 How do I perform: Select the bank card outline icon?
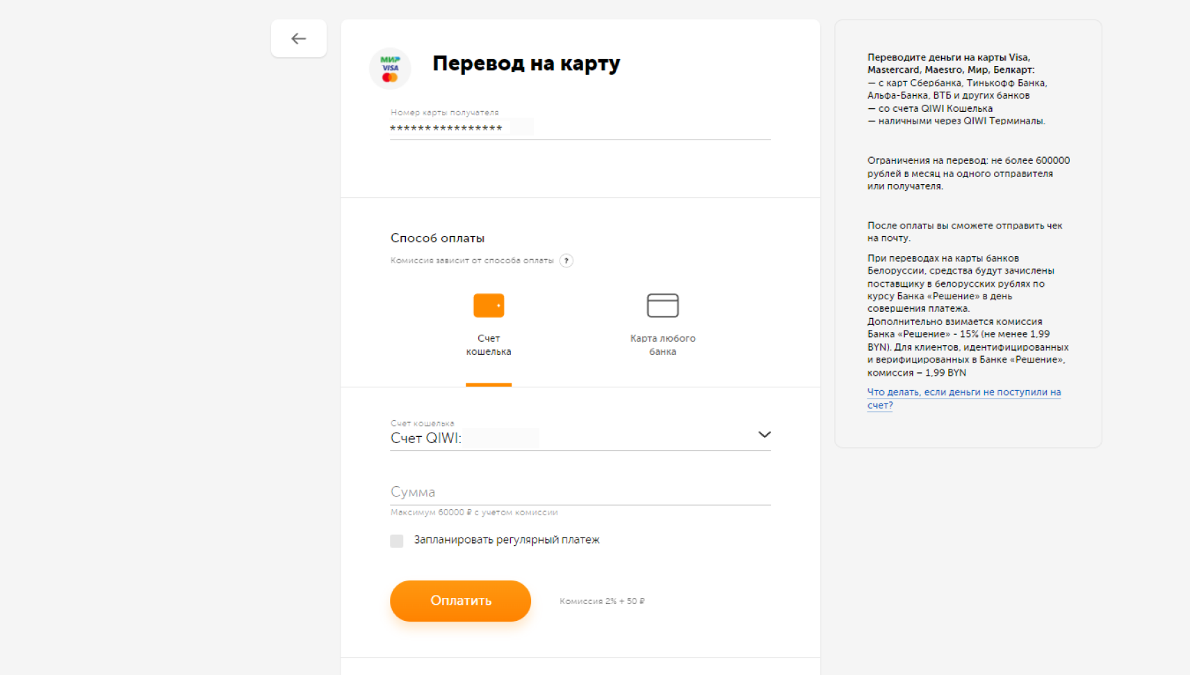coord(662,306)
